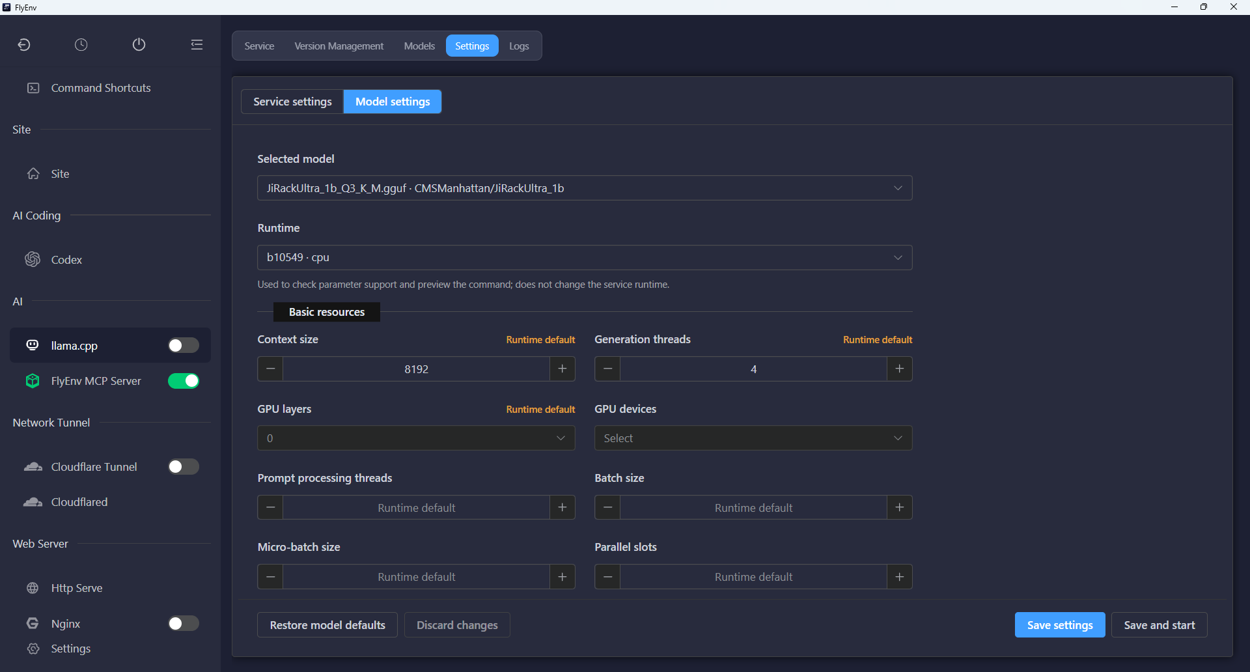Decrease Generation threads with minus button

click(x=607, y=369)
